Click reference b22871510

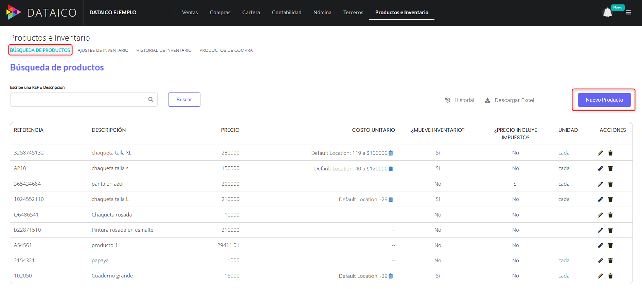point(28,230)
